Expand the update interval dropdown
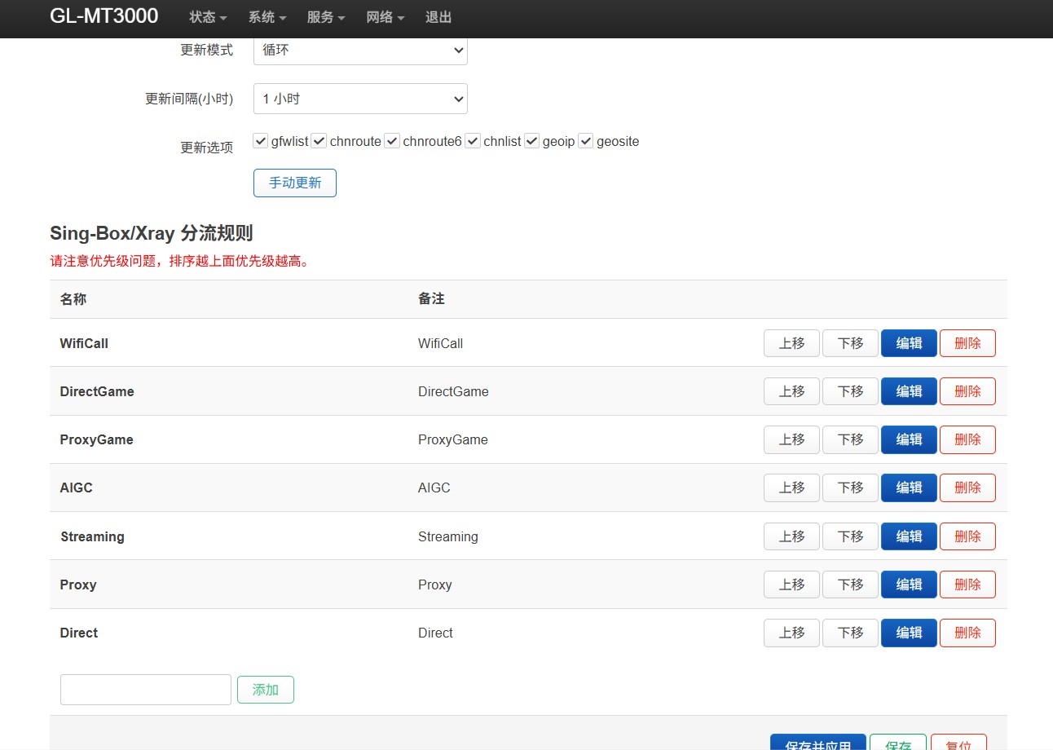1053x750 pixels. [360, 99]
